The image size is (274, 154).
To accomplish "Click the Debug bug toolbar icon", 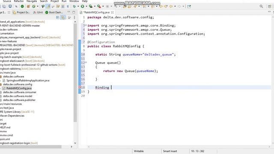I will click(x=74, y=6).
